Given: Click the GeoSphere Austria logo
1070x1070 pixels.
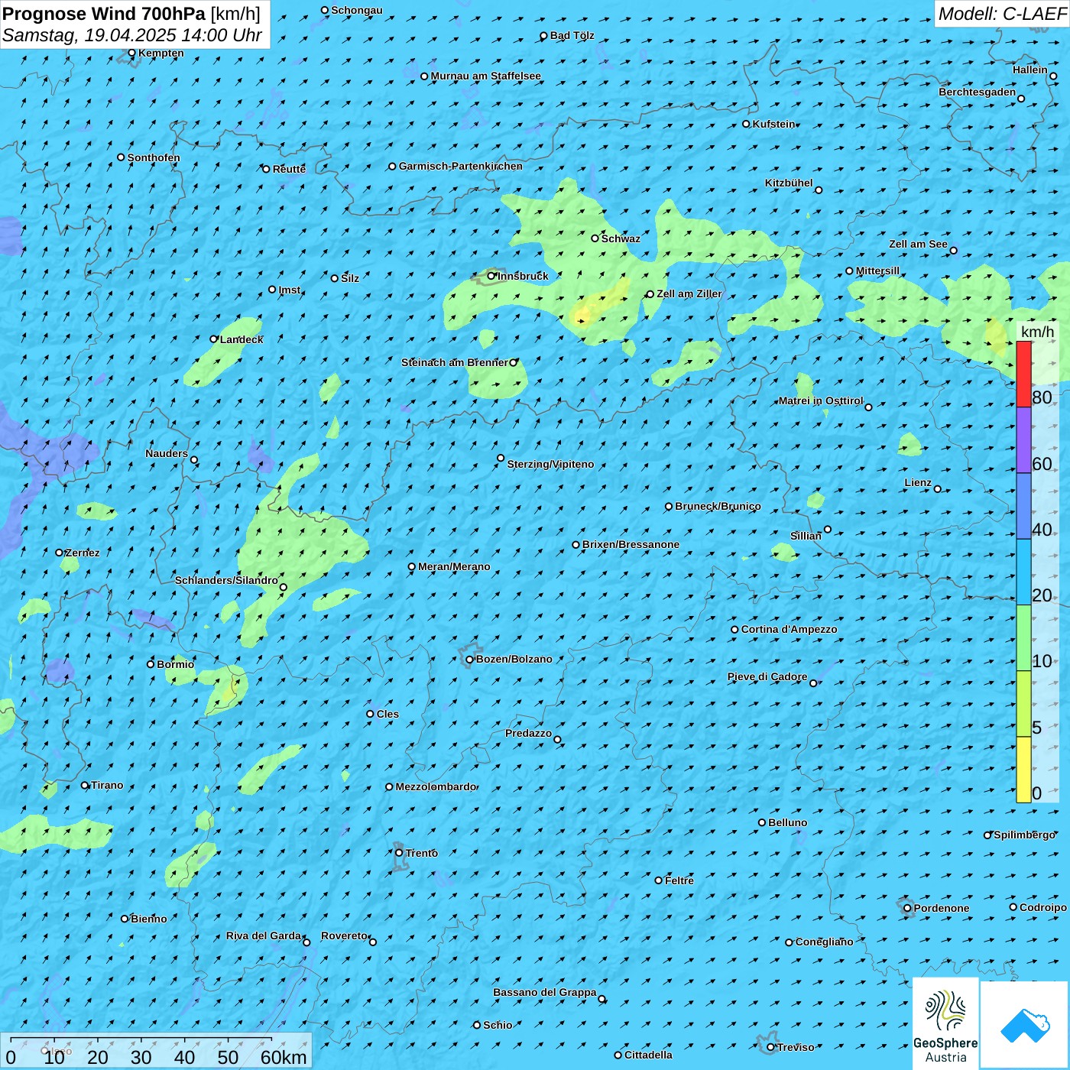Looking at the screenshot, I should tap(945, 1023).
